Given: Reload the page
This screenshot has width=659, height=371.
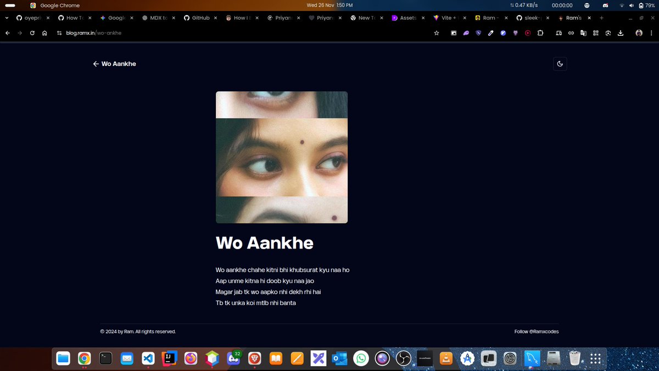Looking at the screenshot, I should (x=32, y=33).
